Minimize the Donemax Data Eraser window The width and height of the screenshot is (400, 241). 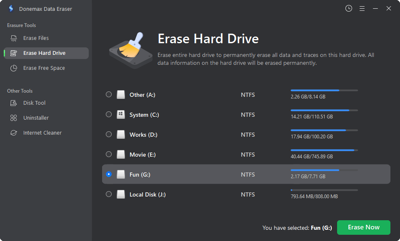(x=375, y=9)
